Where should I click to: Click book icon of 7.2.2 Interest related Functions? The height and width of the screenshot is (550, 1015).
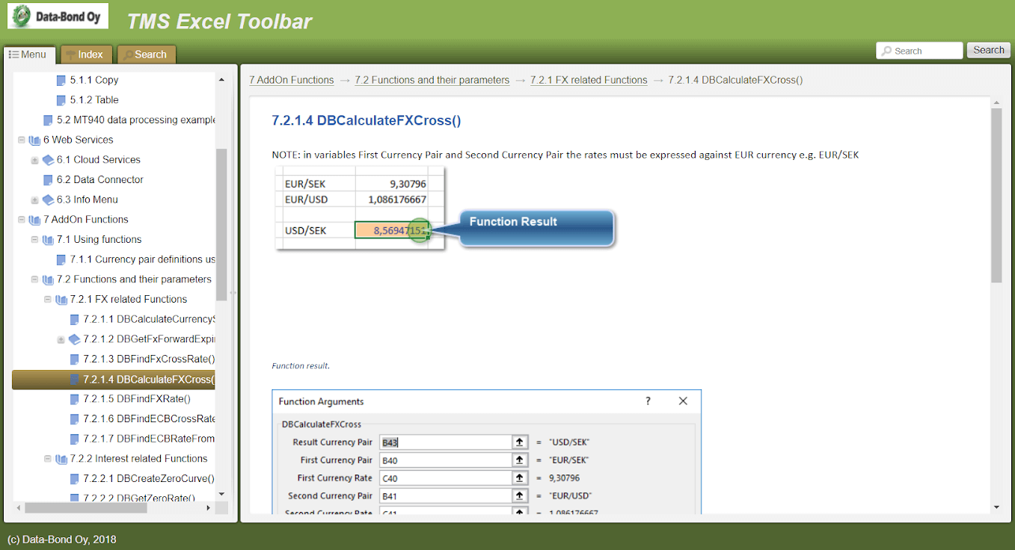pos(61,459)
